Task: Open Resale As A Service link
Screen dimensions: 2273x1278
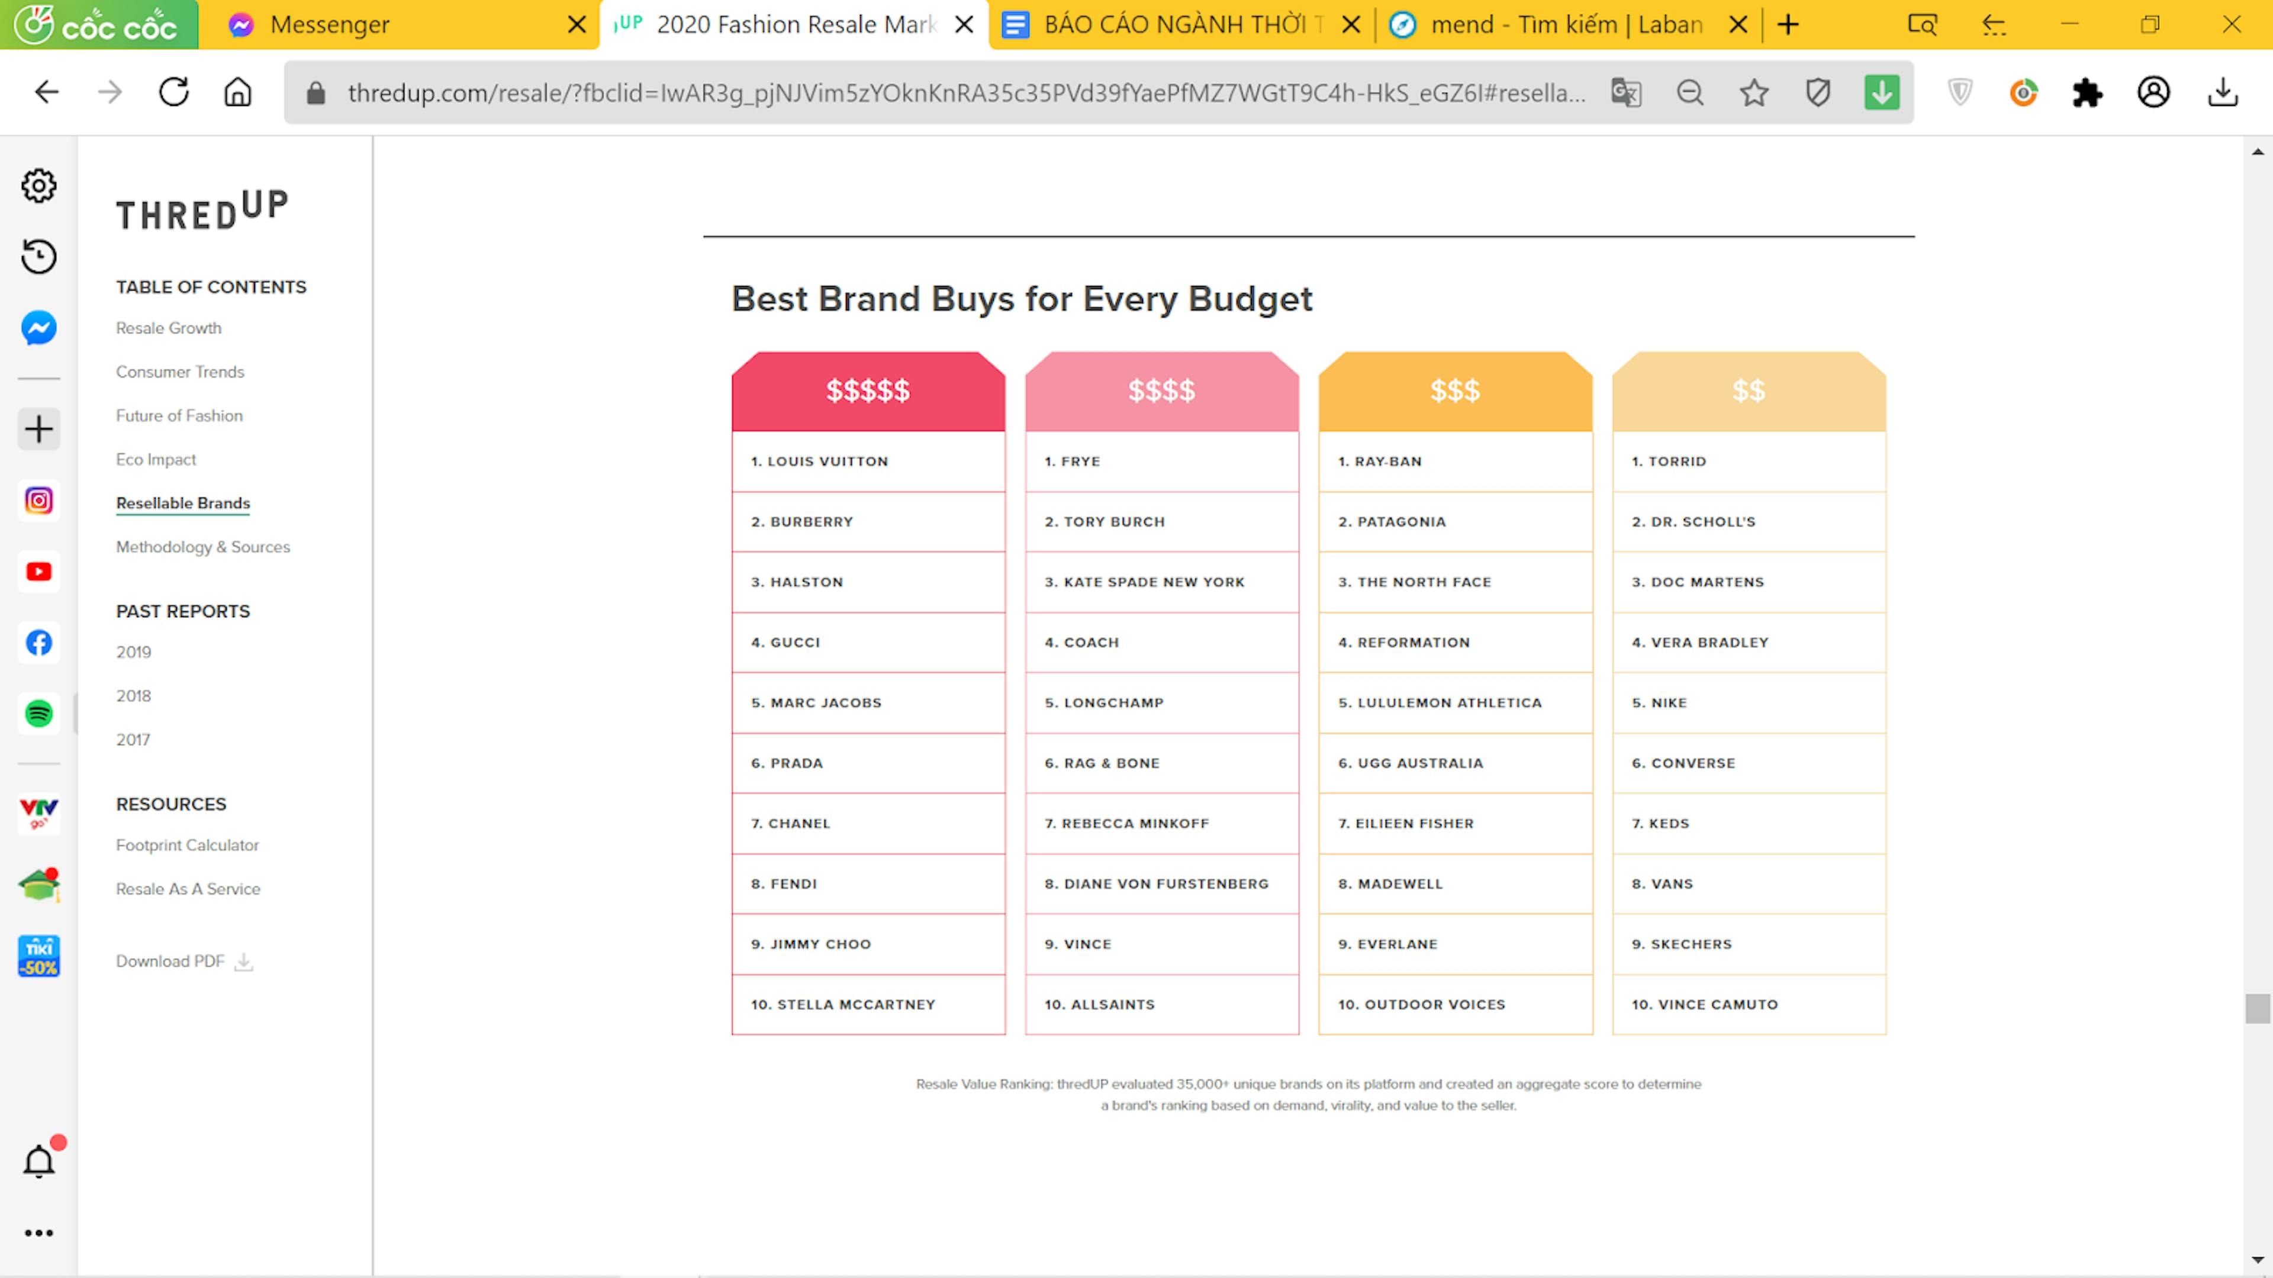Action: (x=188, y=889)
